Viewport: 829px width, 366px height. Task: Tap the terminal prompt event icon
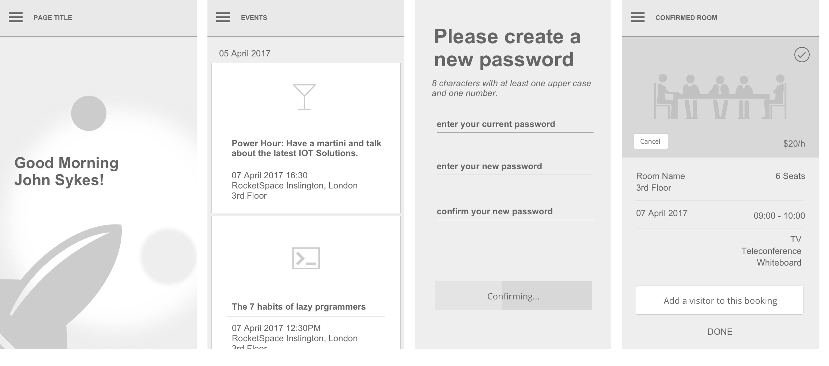click(306, 258)
